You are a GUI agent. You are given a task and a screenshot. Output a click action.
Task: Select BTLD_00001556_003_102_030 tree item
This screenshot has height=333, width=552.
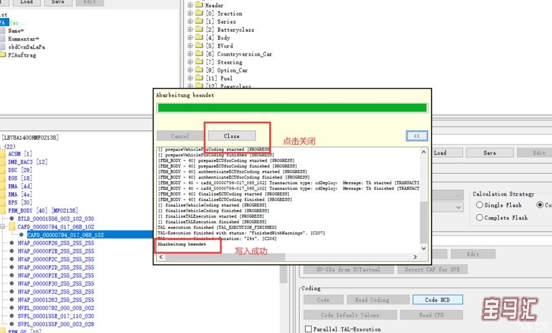pos(56,219)
